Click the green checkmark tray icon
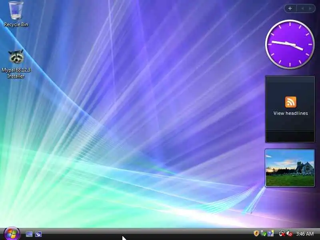The height and width of the screenshot is (240, 320). pyautogui.click(x=264, y=234)
